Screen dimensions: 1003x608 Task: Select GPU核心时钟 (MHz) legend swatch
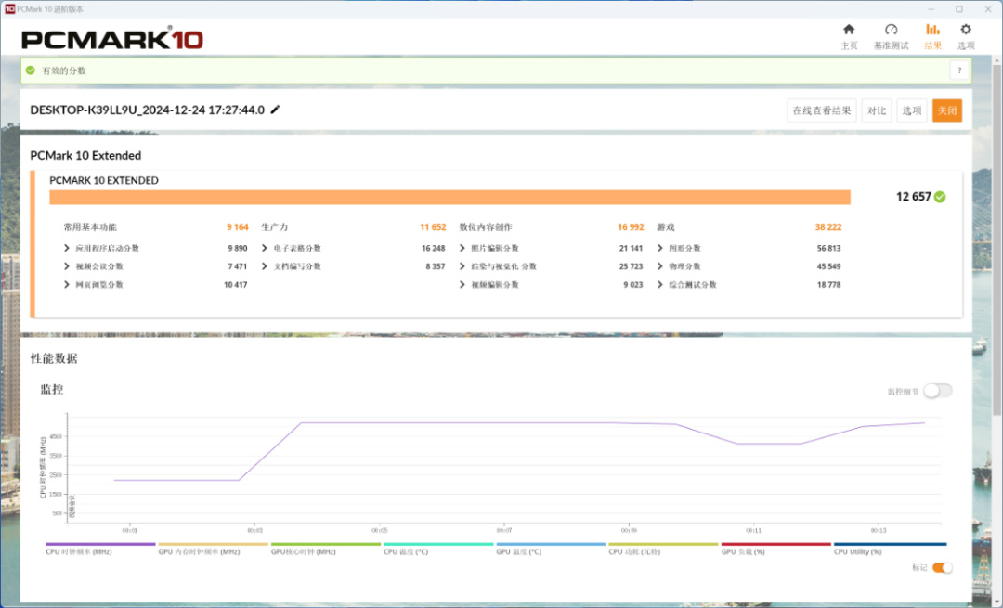point(326,544)
